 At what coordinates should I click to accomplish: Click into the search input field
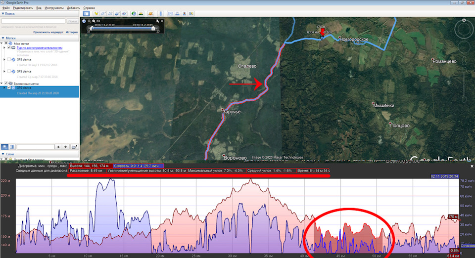(x=33, y=21)
